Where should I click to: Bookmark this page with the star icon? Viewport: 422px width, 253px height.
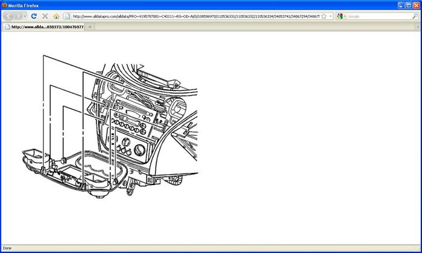click(x=324, y=16)
